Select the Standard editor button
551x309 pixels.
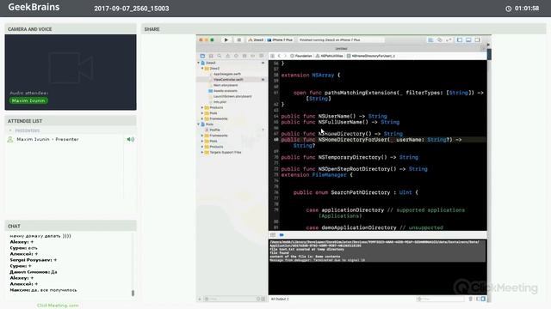(430, 40)
